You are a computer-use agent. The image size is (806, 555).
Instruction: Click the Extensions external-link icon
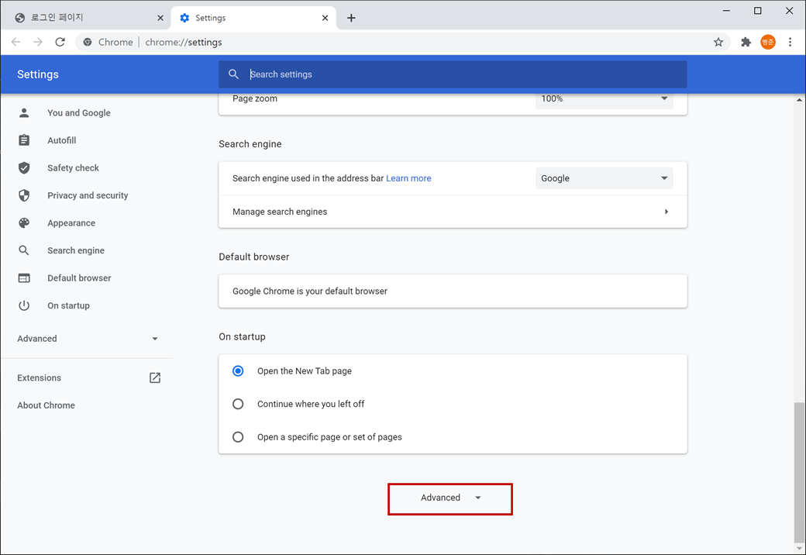pos(155,377)
